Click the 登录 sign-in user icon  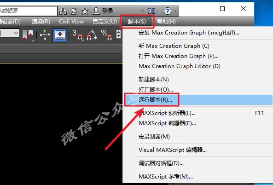[x=96, y=11]
